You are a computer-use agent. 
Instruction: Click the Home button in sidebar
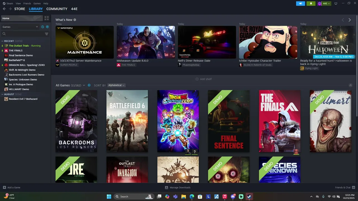pos(22,18)
